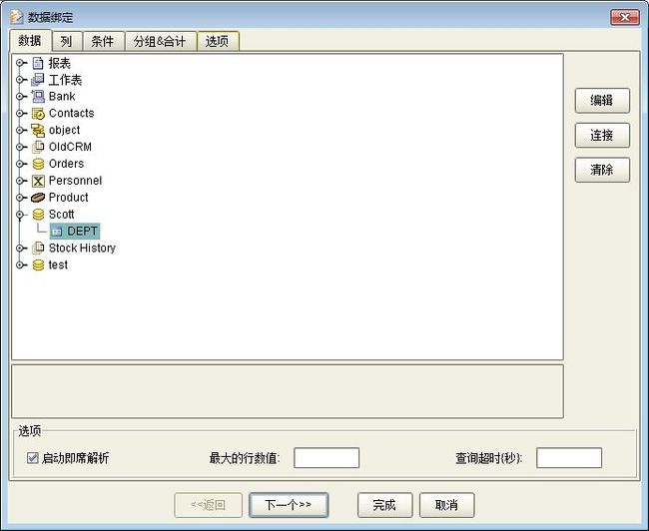The height and width of the screenshot is (531, 649).
Task: Click the 工作表 worksheet icon
Action: click(38, 80)
